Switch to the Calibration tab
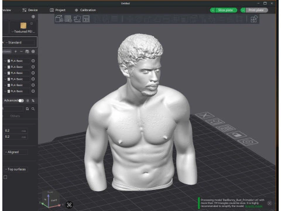This screenshot has height=211, width=281. [x=85, y=10]
